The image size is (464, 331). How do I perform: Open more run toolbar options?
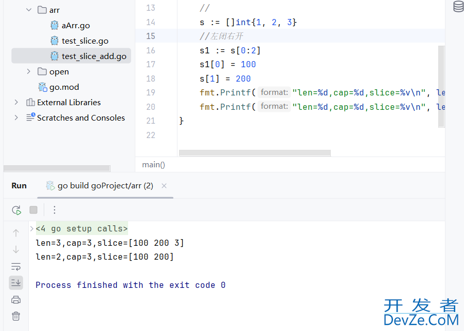click(x=55, y=210)
